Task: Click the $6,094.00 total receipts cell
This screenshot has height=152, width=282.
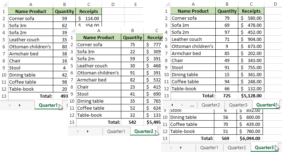Action: coord(251,138)
